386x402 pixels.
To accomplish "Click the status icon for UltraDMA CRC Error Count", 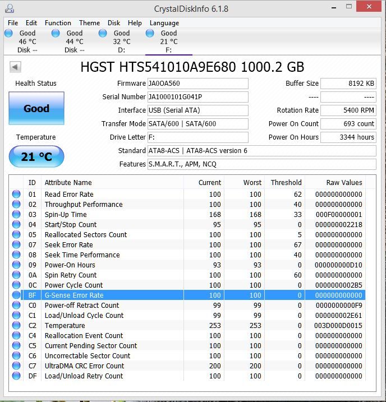I will (16, 366).
